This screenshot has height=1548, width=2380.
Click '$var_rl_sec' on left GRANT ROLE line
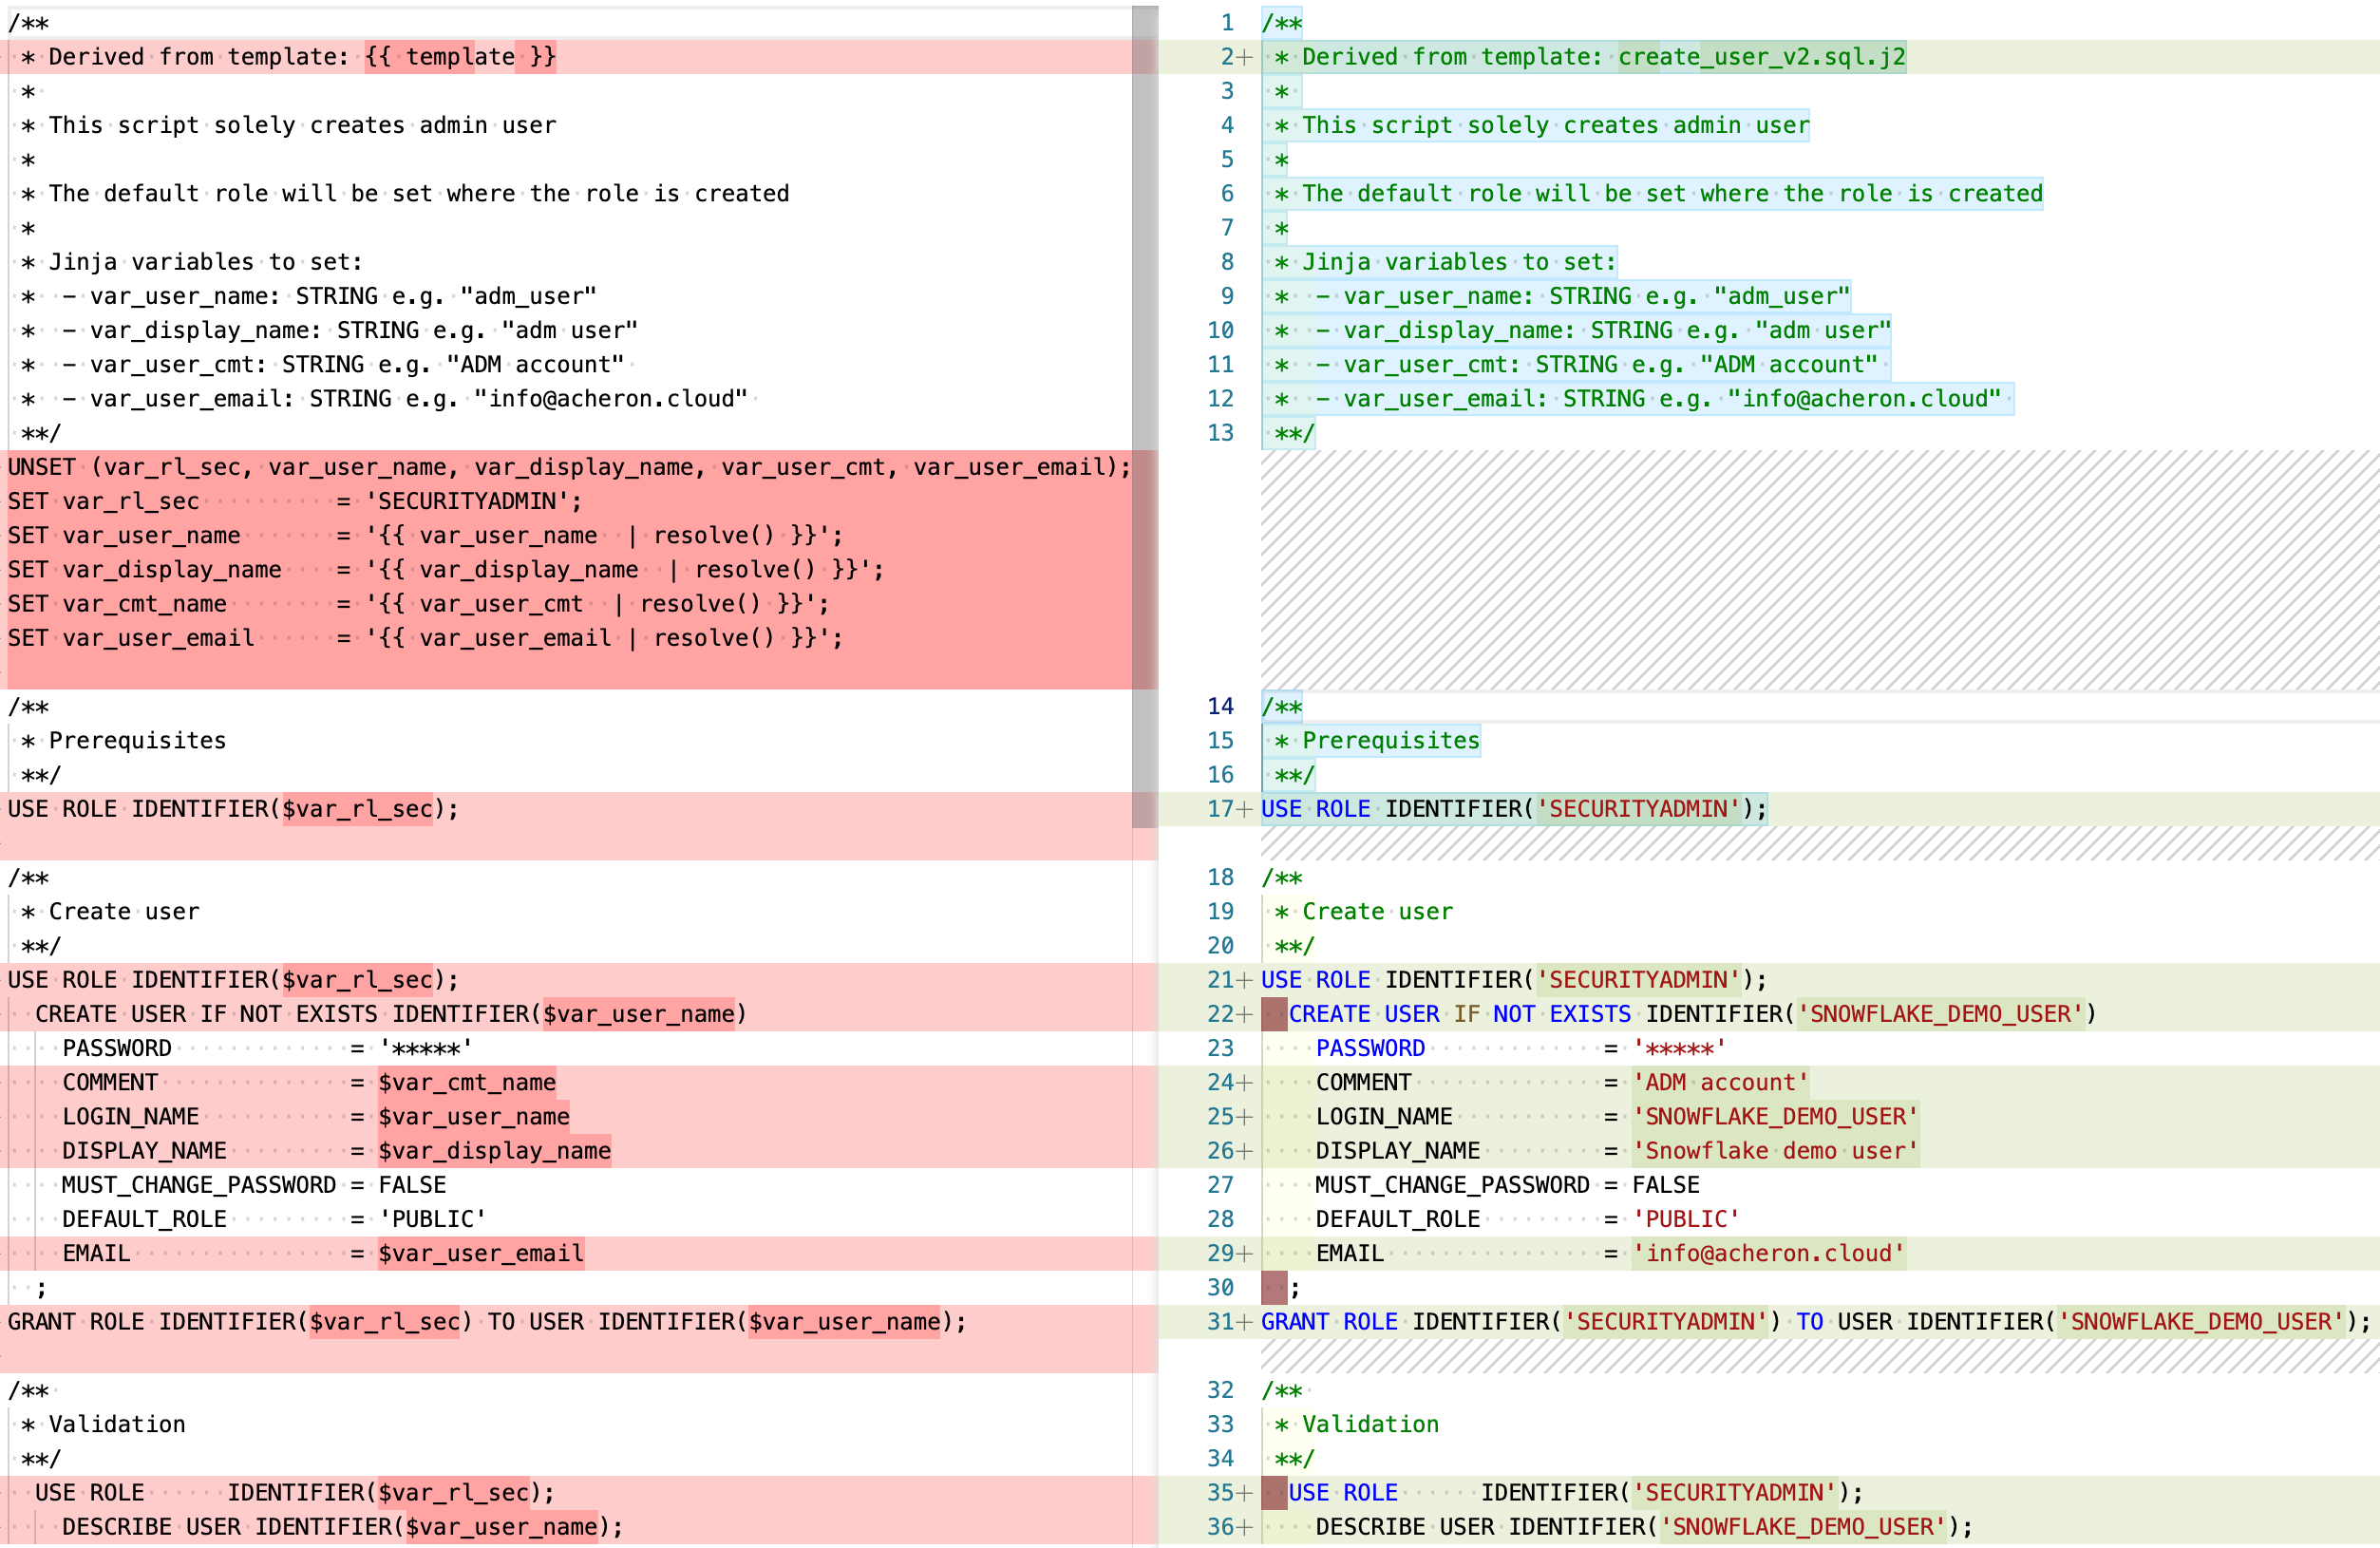[384, 1322]
